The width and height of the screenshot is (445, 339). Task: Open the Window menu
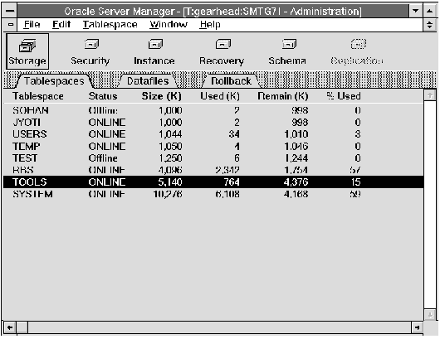click(169, 25)
